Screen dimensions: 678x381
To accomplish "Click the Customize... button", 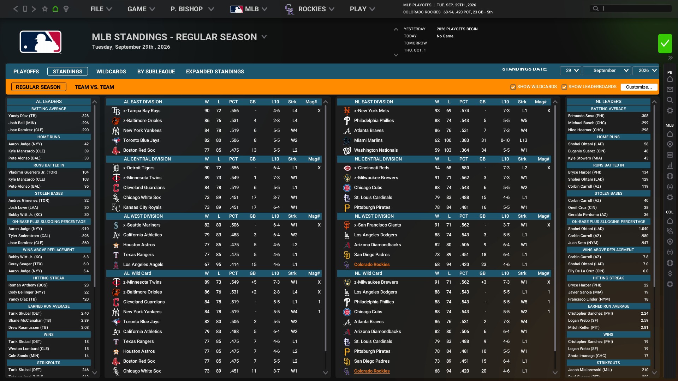I will pyautogui.click(x=639, y=87).
